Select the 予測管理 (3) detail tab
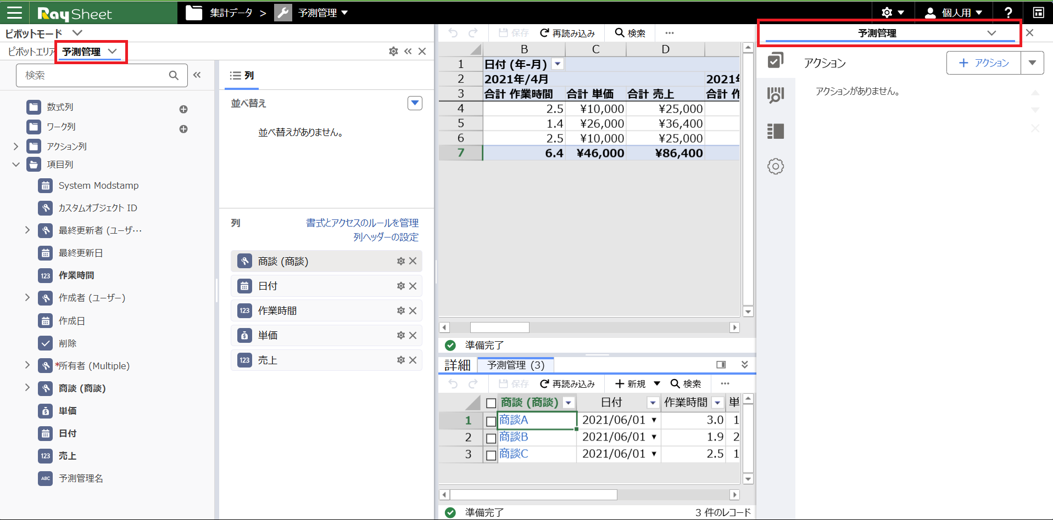The image size is (1053, 520). (515, 365)
